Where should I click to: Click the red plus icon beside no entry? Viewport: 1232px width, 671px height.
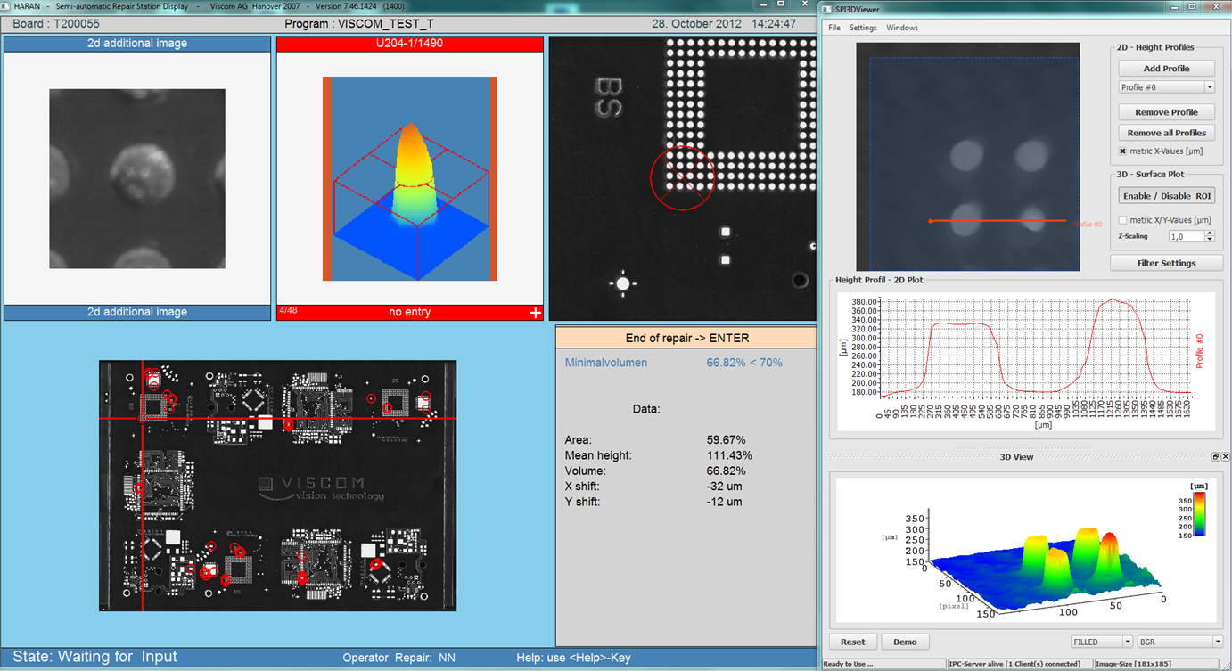click(535, 312)
